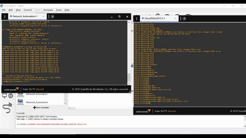Screen dimensions: 246x138
Task: Click the GNS3 app icon in title bar
Action: (x=2, y=6)
